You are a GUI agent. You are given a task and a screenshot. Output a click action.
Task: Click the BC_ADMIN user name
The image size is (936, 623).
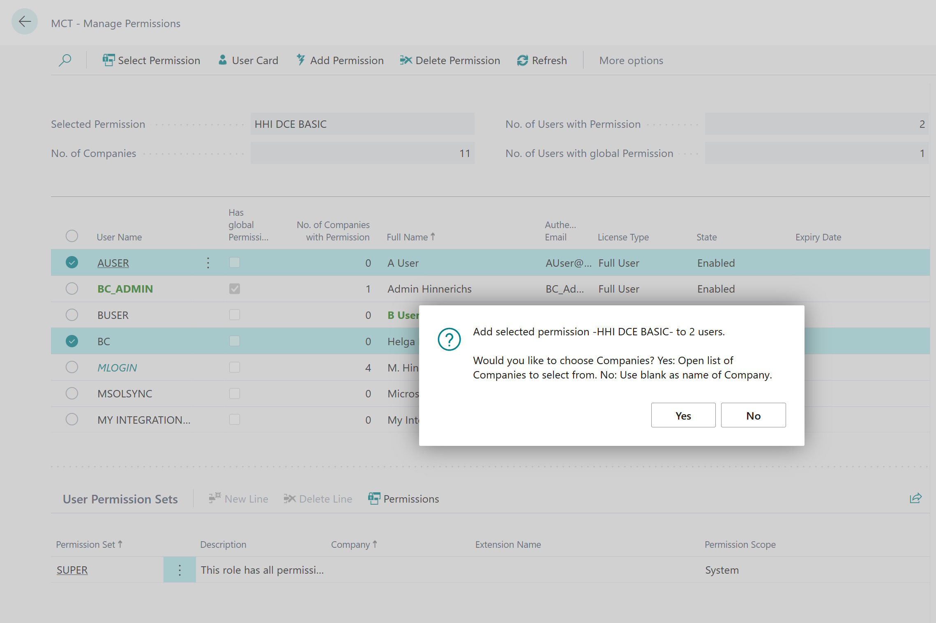[125, 289]
